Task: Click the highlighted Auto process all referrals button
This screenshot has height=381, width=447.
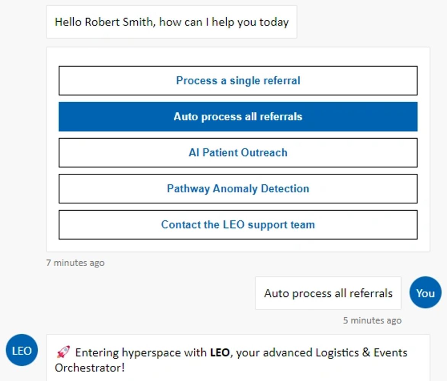Action: (238, 117)
